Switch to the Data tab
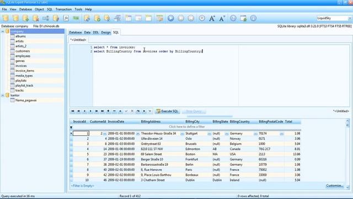The width and height of the screenshot is (353, 199). (x=87, y=32)
